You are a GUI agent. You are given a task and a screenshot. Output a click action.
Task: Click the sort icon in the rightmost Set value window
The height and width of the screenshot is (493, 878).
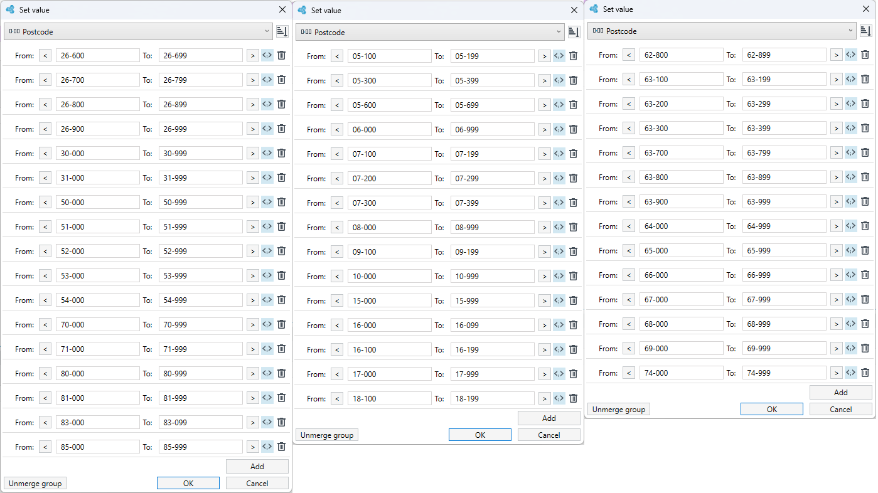866,31
